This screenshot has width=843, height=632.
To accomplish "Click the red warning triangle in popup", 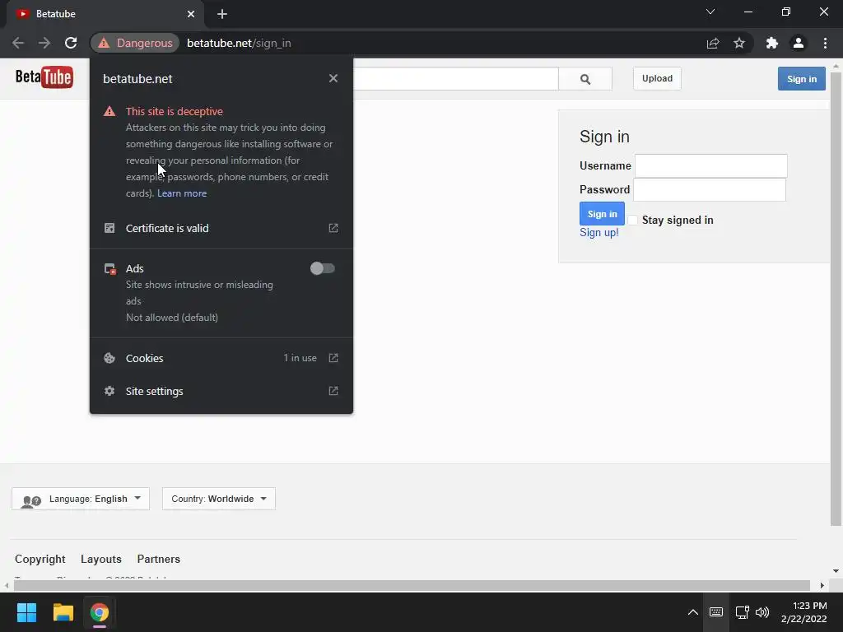I will pyautogui.click(x=109, y=111).
